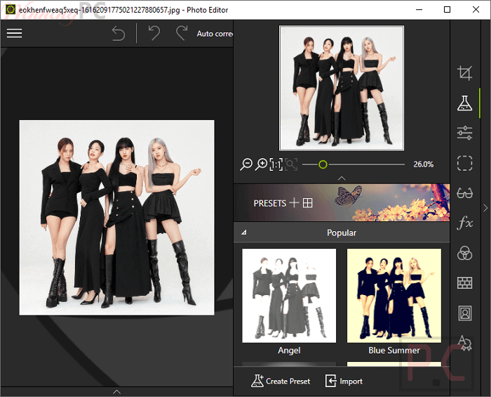Open the brick Textures panel
The image size is (491, 397).
pos(464,283)
